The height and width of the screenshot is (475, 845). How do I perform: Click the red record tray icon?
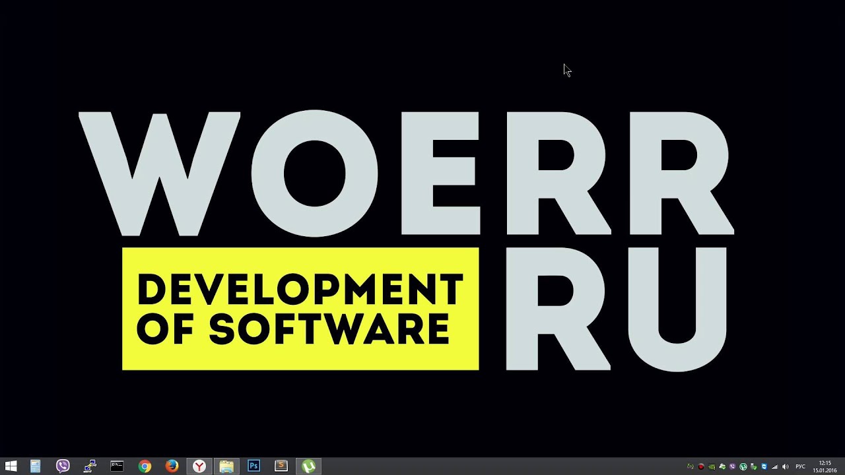coord(701,467)
